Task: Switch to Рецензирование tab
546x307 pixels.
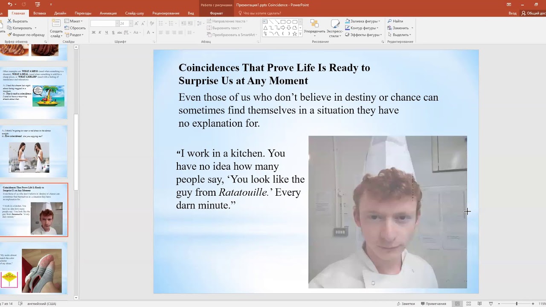Action: click(x=166, y=13)
